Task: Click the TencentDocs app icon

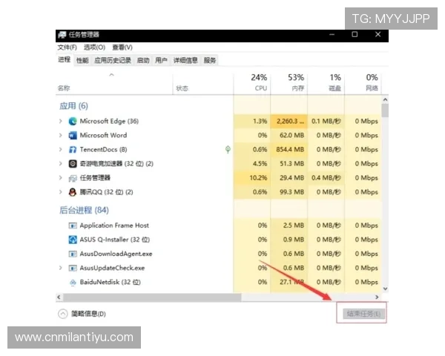Action: [x=73, y=150]
